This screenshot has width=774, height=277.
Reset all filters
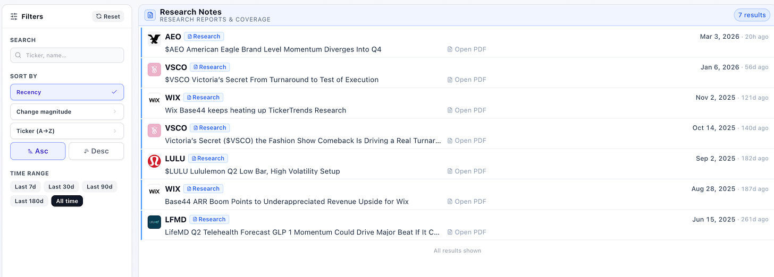(108, 16)
